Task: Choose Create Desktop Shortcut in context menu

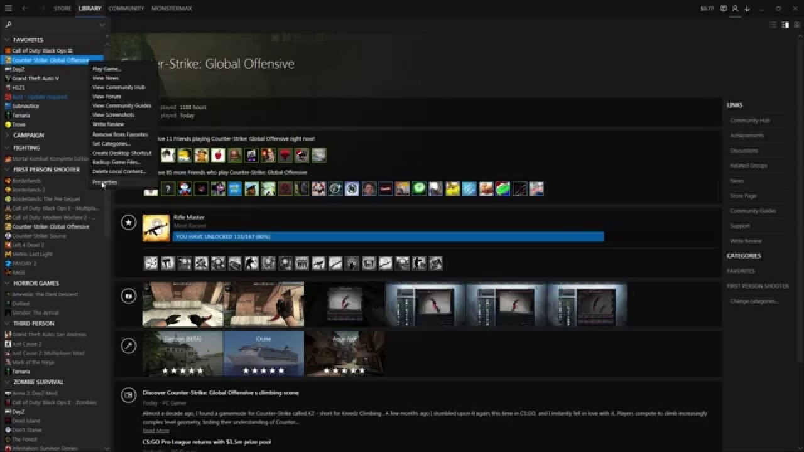Action: (122, 153)
